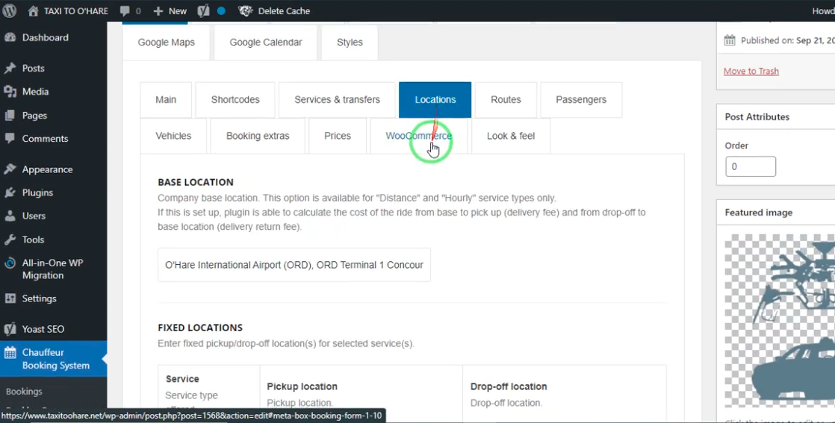Click the New content button
835x423 pixels.
170,11
